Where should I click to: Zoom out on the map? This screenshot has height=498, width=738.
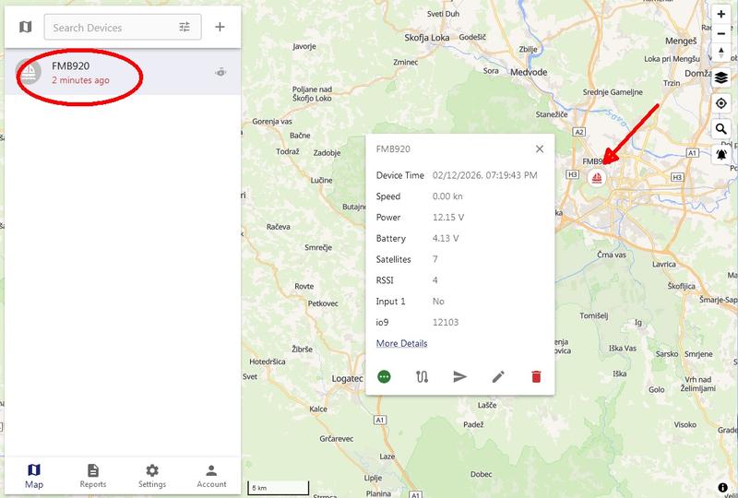(721, 34)
